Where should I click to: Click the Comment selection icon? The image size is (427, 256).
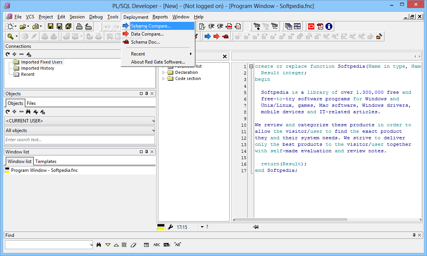(229, 26)
